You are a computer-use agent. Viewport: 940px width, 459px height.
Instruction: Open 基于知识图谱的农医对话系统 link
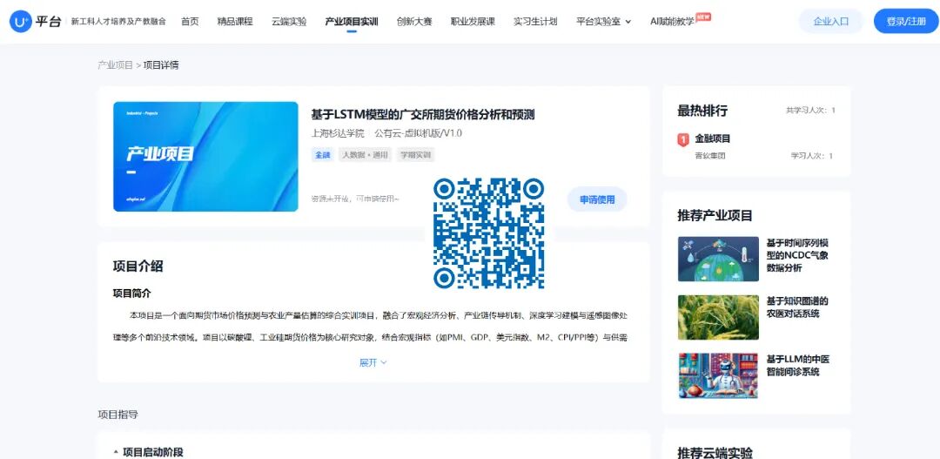pos(797,307)
